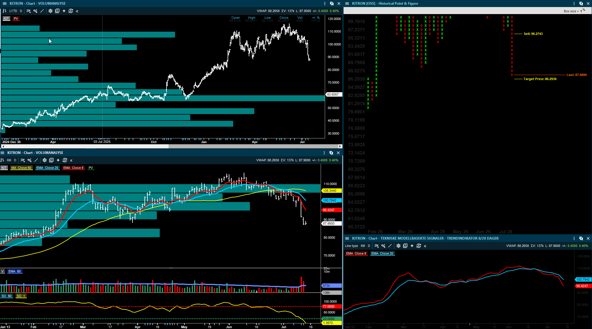Open LYTD period selector in top chart

[x=13, y=11]
